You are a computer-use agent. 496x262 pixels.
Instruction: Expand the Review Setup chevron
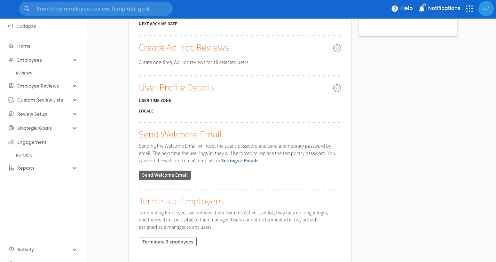(x=75, y=114)
